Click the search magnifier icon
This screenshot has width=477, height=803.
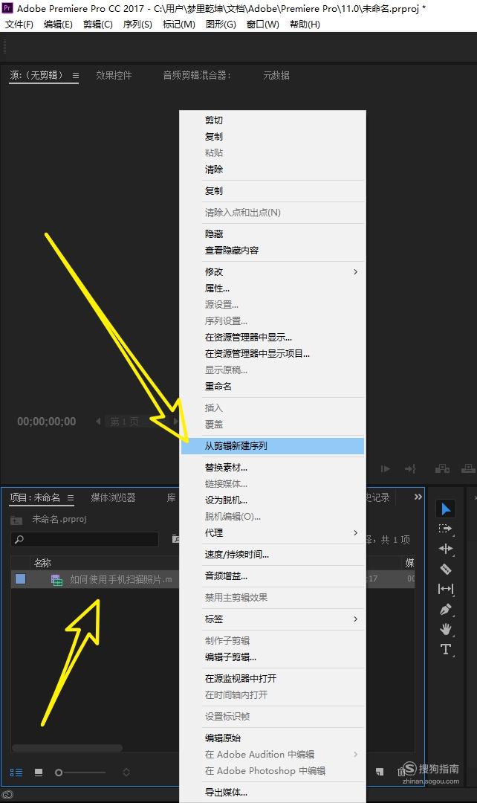click(x=19, y=539)
